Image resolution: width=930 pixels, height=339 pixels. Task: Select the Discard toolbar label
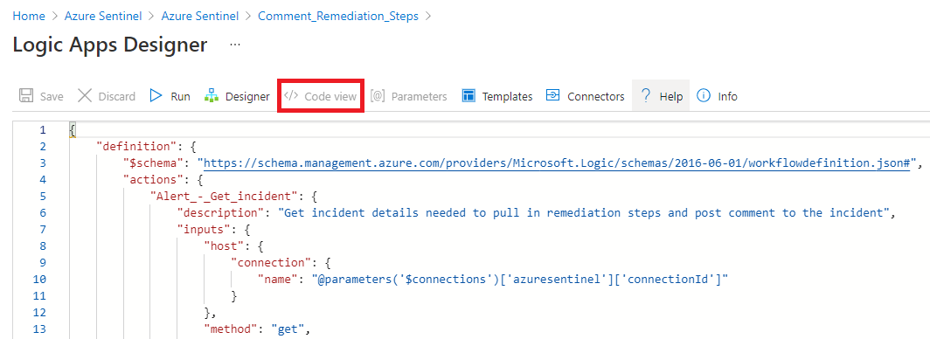click(117, 97)
